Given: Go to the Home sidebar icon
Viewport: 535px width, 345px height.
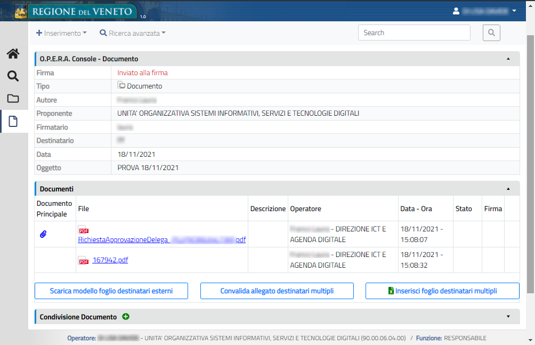Looking at the screenshot, I should coord(13,53).
